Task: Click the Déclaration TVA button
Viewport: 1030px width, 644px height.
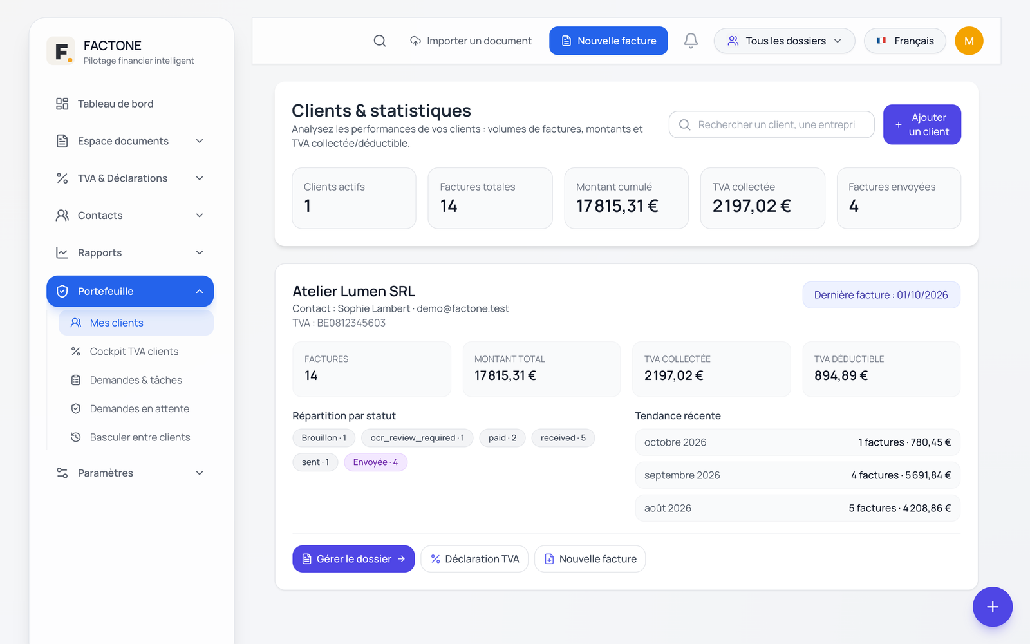Action: click(474, 559)
